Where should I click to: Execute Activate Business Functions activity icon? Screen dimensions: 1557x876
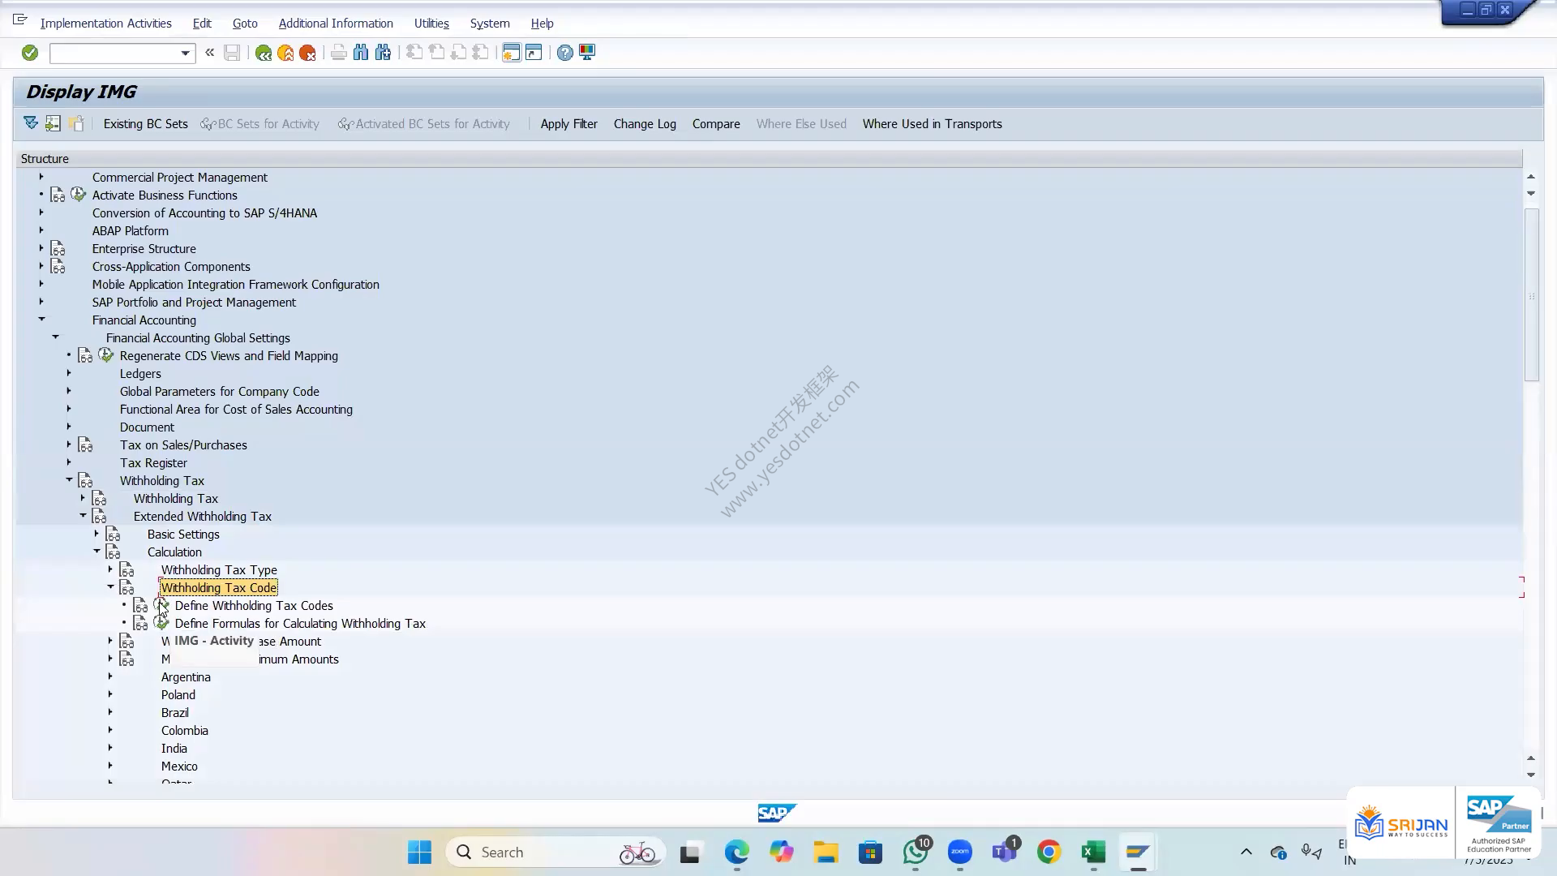[79, 195]
